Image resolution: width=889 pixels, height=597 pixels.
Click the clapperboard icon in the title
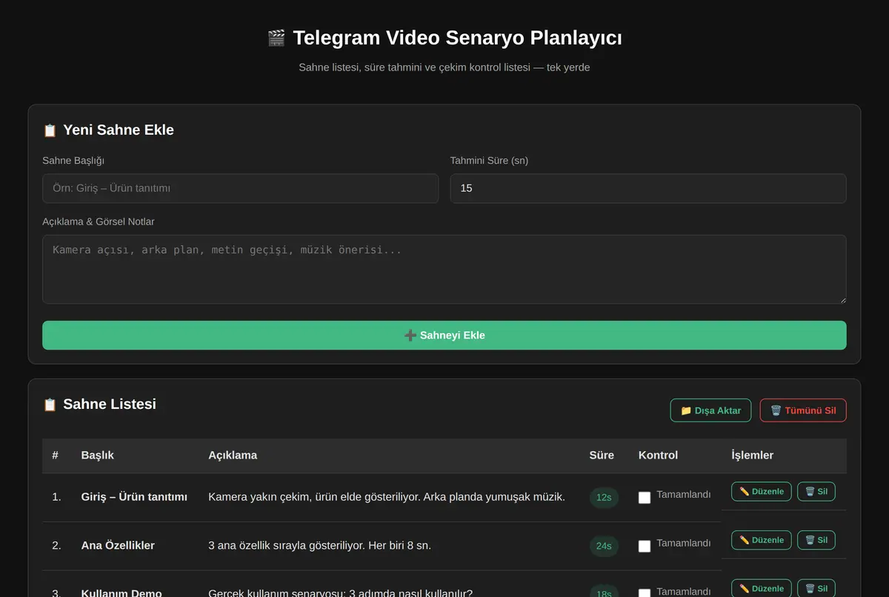pyautogui.click(x=276, y=38)
